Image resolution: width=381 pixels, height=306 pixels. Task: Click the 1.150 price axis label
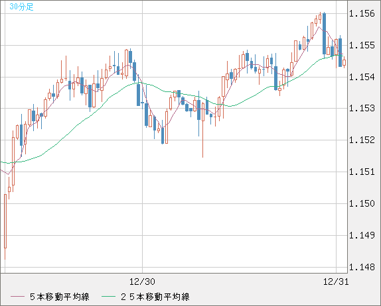pyautogui.click(x=362, y=203)
